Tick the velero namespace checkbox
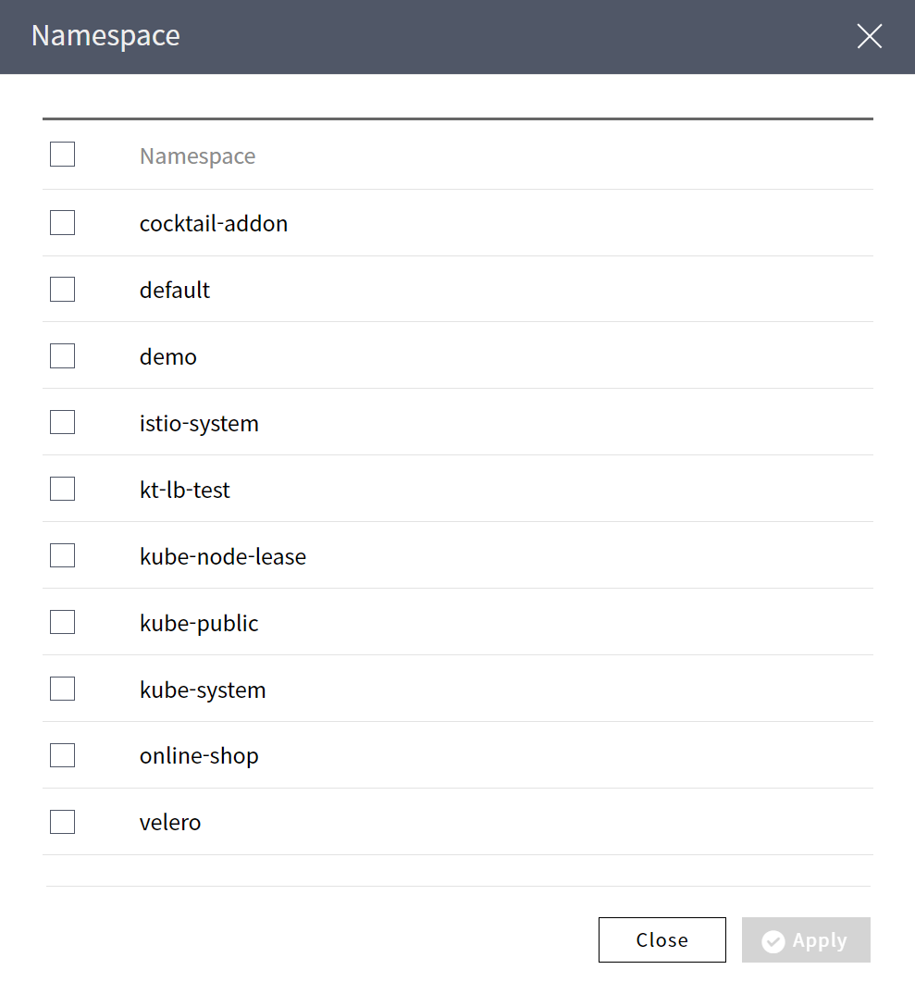 pyautogui.click(x=62, y=822)
